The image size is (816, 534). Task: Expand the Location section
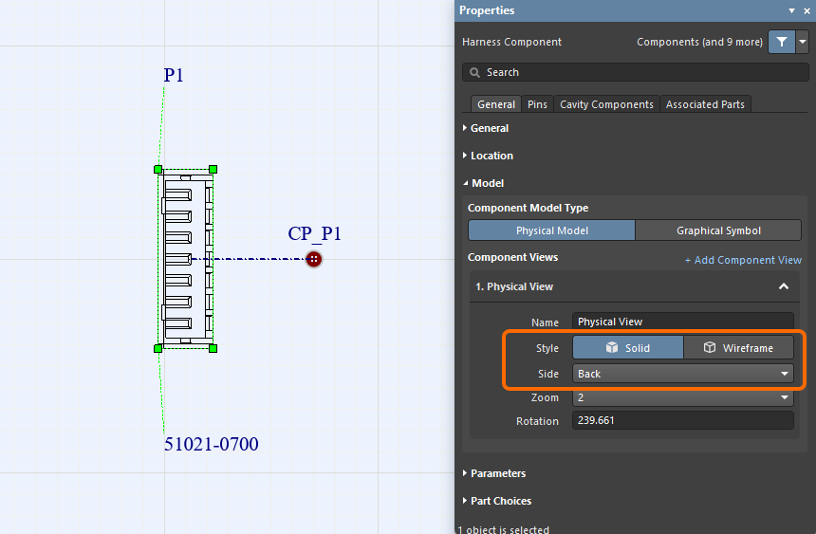pyautogui.click(x=488, y=156)
